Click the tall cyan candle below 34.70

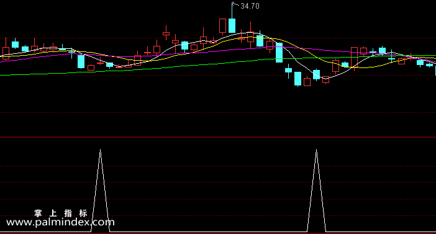pos(232,25)
